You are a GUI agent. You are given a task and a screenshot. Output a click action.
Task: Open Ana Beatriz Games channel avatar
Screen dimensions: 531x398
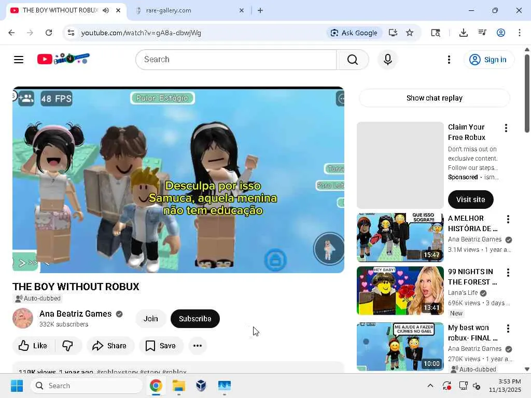[23, 319]
